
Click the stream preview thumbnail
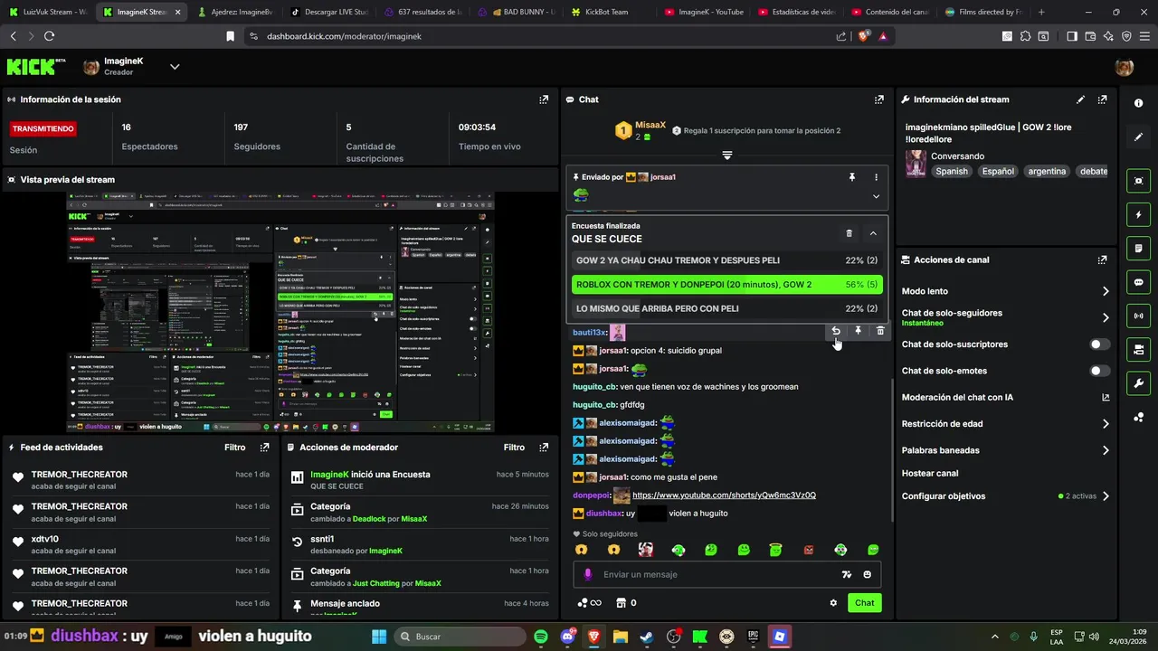pyautogui.click(x=280, y=312)
